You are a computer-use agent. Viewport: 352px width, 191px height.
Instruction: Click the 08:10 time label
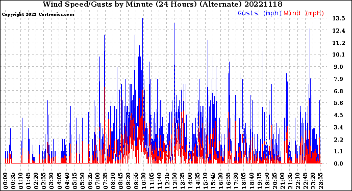click(113, 181)
